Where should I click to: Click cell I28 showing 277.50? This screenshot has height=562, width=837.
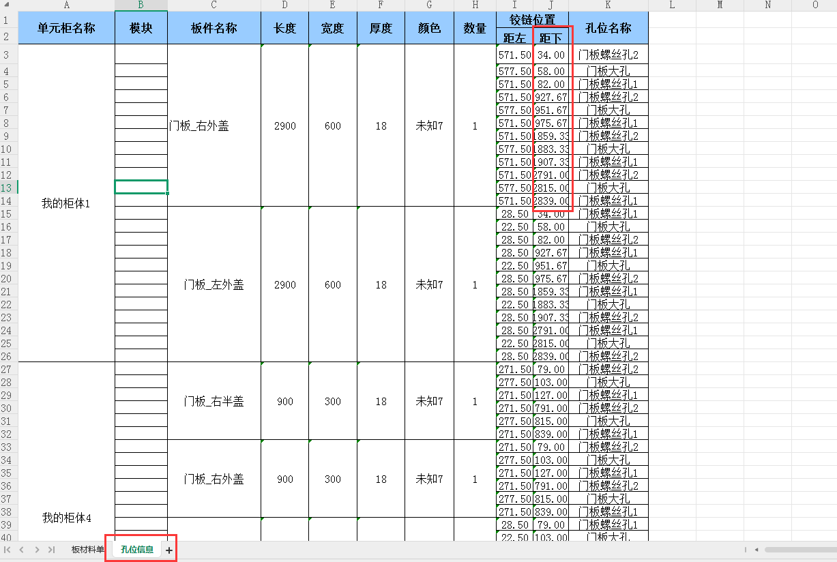click(514, 382)
